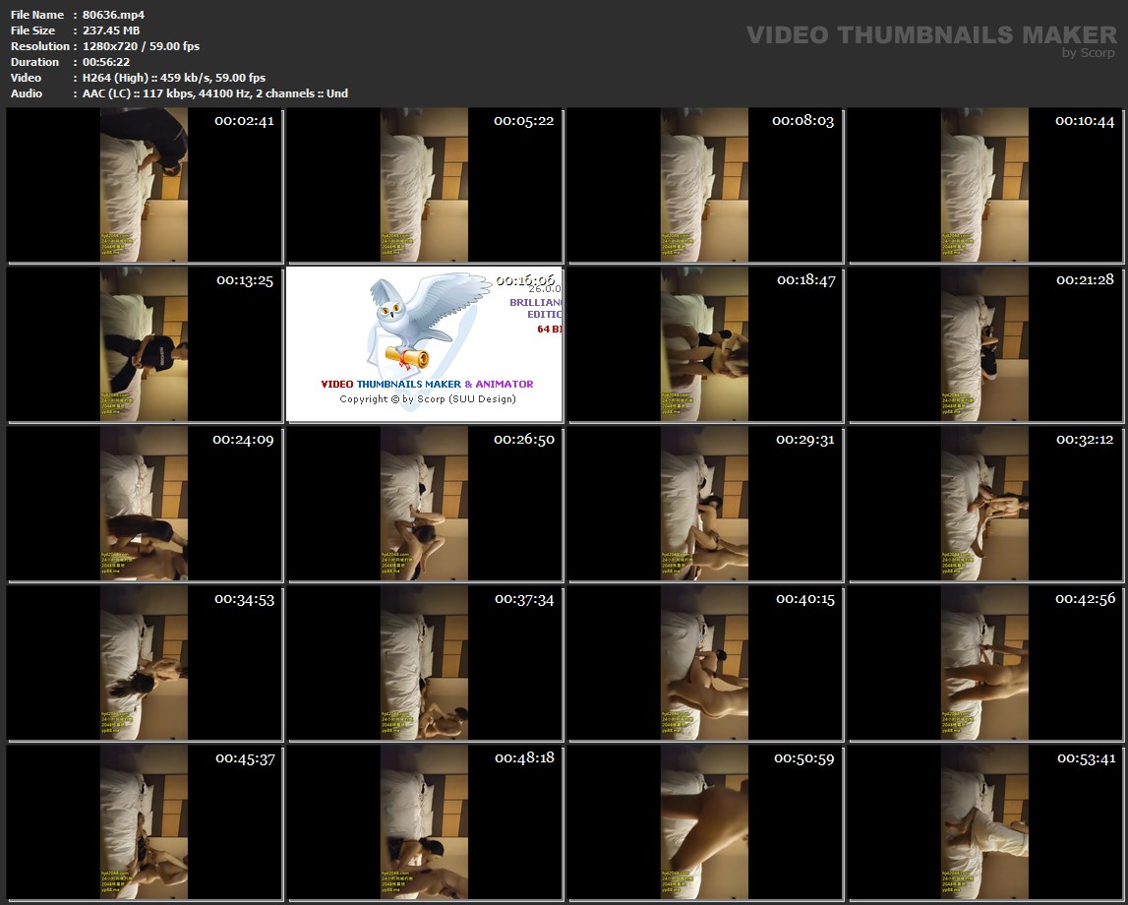Click the file name text 80636.mp4
This screenshot has width=1128, height=905.
(x=114, y=15)
